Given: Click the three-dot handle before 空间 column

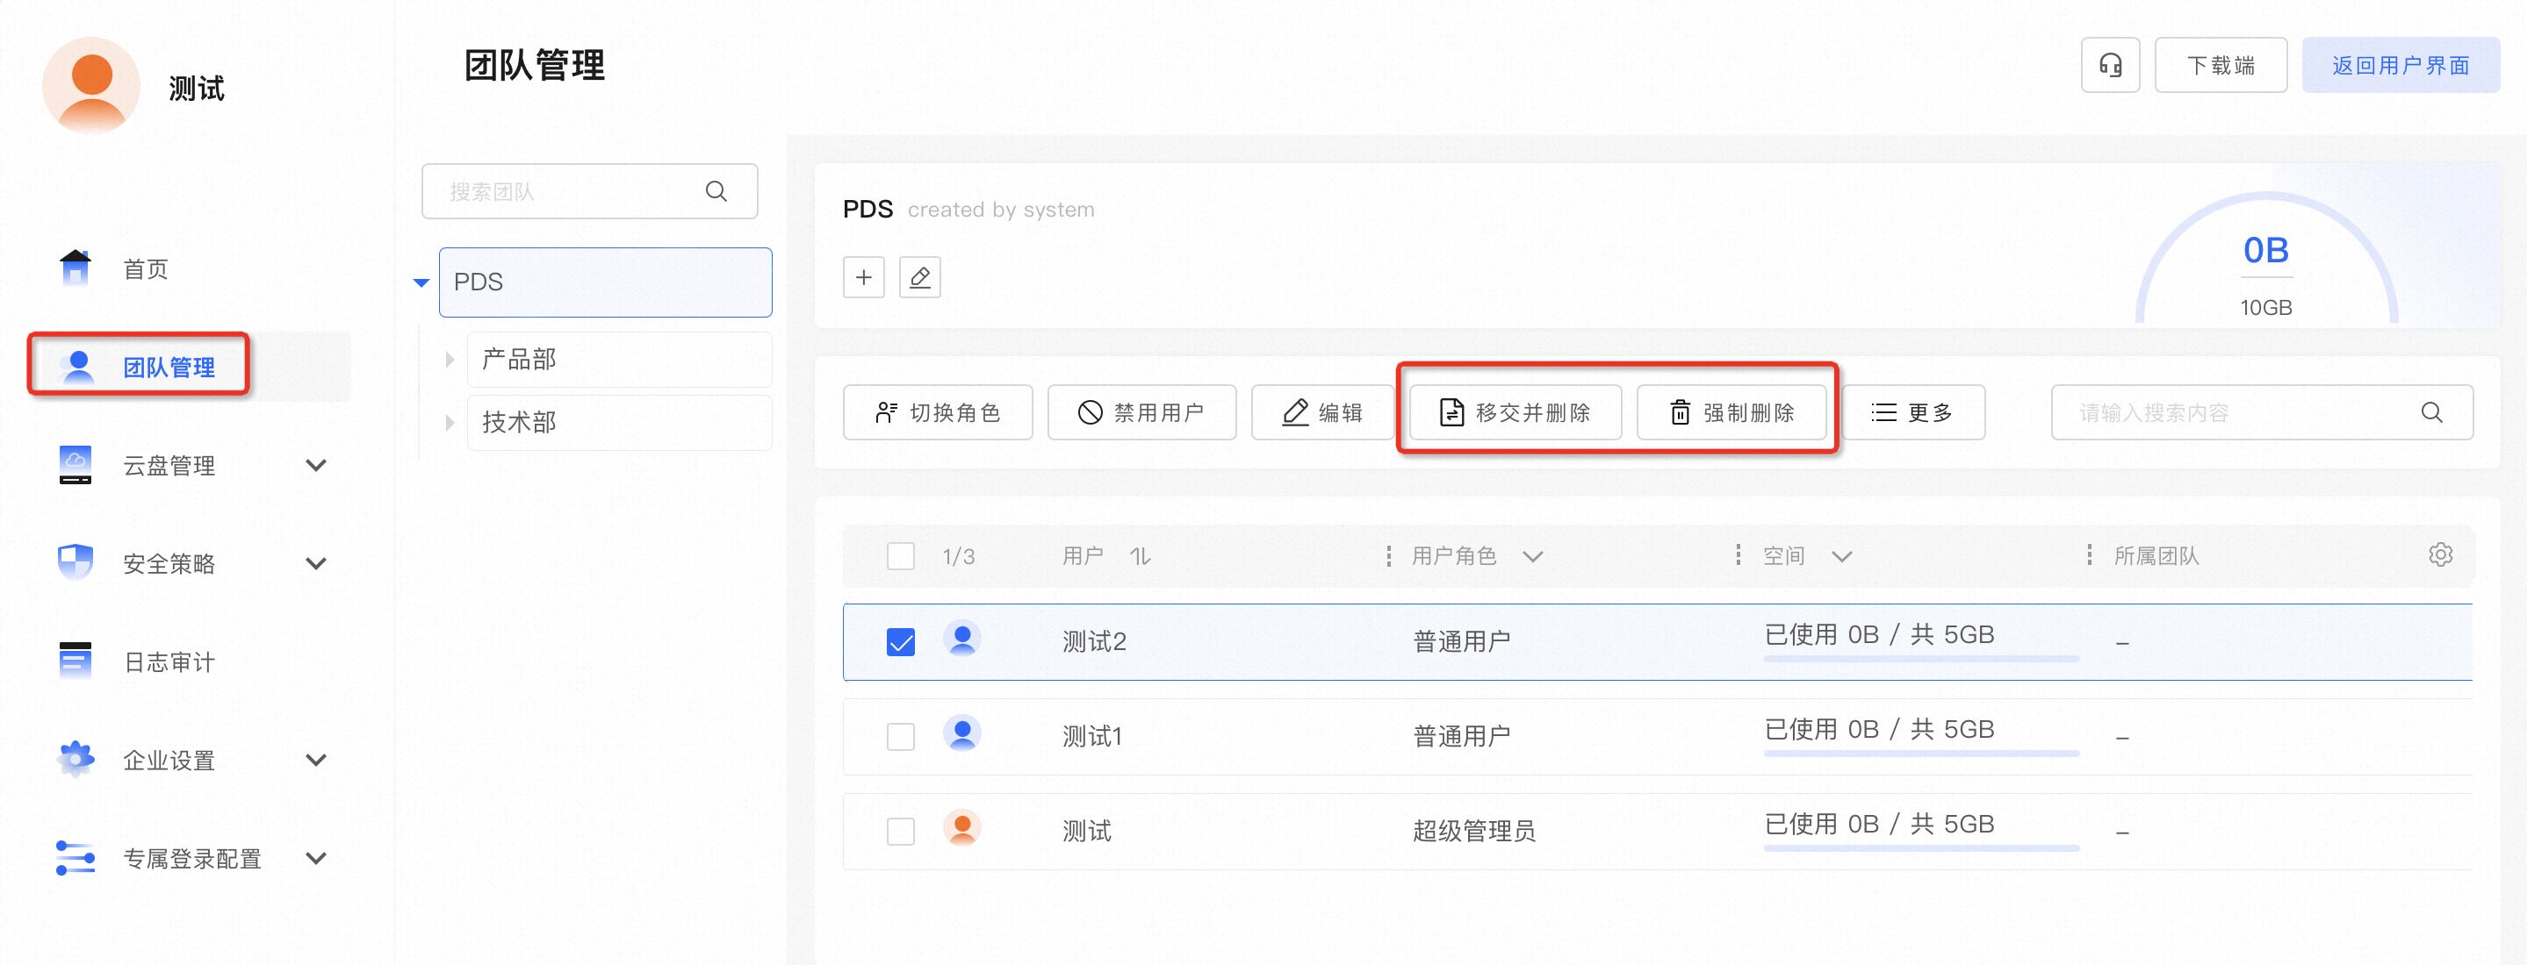Looking at the screenshot, I should 1739,555.
